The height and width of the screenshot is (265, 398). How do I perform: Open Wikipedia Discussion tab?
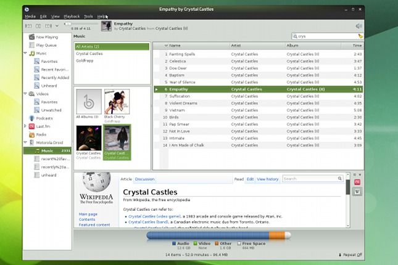click(144, 179)
